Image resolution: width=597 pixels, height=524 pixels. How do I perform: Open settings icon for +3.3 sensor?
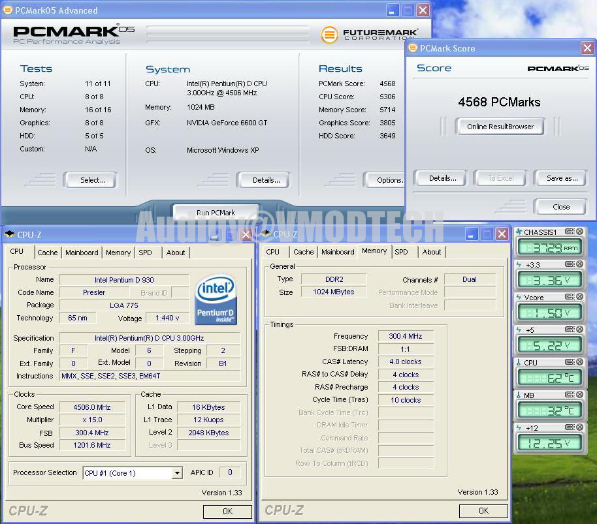tap(570, 264)
